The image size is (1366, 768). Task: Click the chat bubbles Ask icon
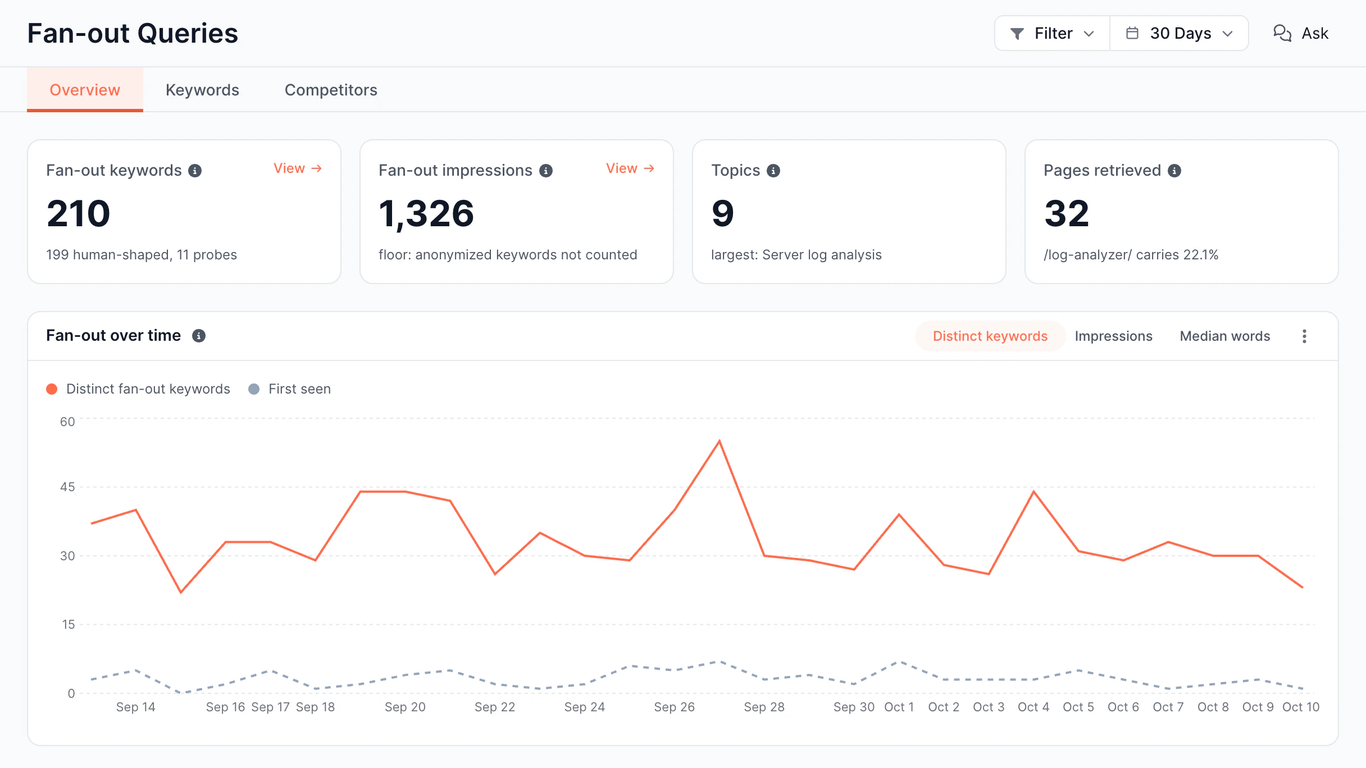pos(1282,33)
